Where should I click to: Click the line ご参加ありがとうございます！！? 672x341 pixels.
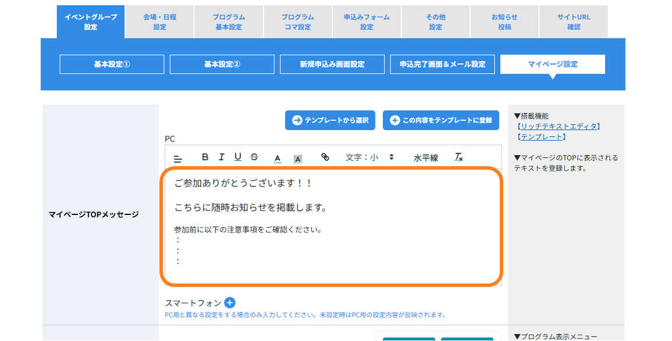click(x=243, y=183)
